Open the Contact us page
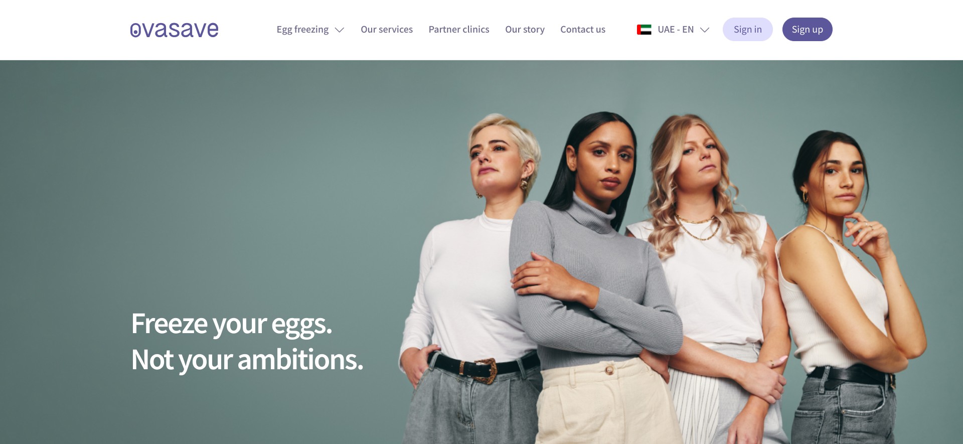This screenshot has height=444, width=963. click(583, 30)
